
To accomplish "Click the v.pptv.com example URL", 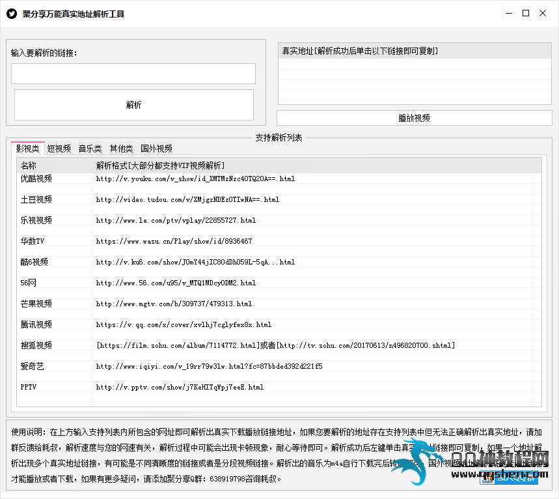I will pyautogui.click(x=180, y=387).
